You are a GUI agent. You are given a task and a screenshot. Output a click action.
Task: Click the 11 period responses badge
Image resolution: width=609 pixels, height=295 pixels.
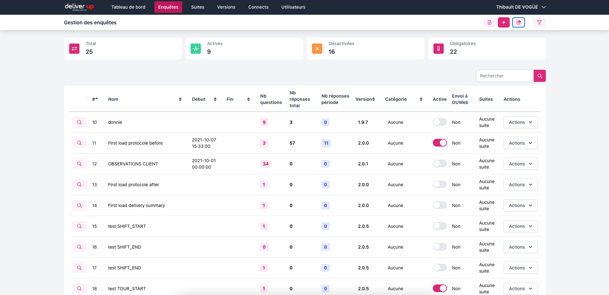point(326,143)
